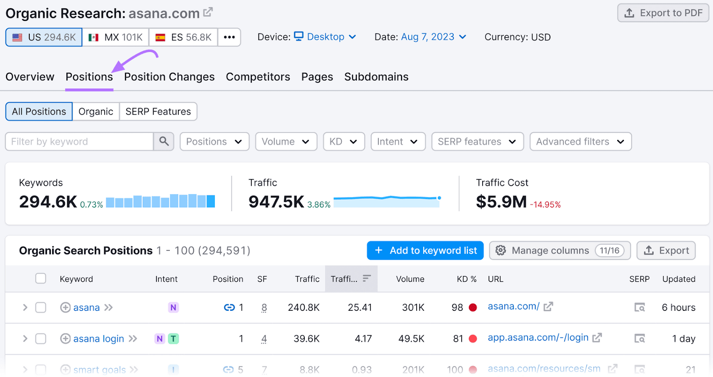Screen dimensions: 713x377
Task: Check the asana login row checkbox
Action: [x=41, y=338]
